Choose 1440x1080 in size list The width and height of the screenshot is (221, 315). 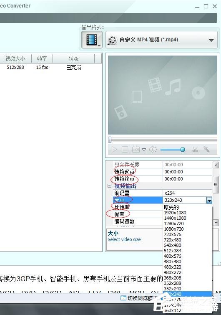(188, 218)
